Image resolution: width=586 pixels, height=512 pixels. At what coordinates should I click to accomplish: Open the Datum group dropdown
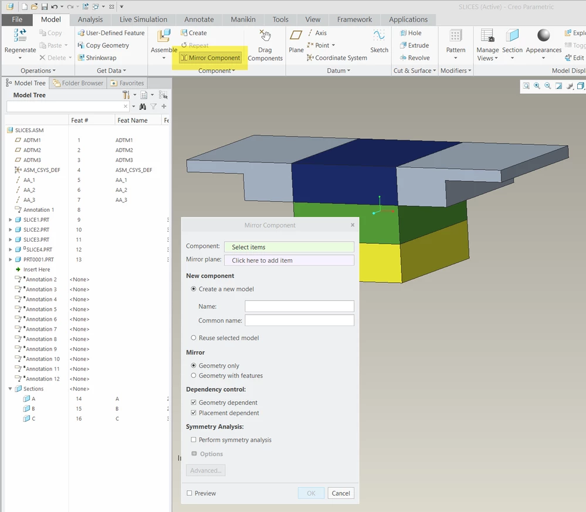tap(338, 70)
